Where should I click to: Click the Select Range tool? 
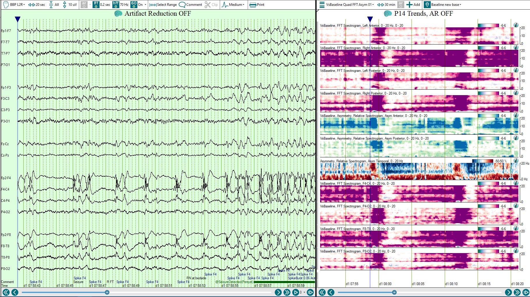[163, 5]
